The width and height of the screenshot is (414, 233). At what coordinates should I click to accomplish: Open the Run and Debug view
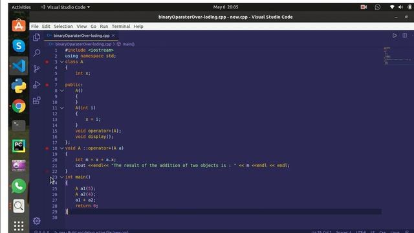(x=37, y=85)
